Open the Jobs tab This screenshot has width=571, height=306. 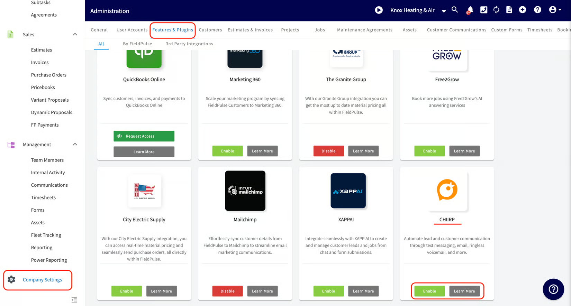(320, 30)
